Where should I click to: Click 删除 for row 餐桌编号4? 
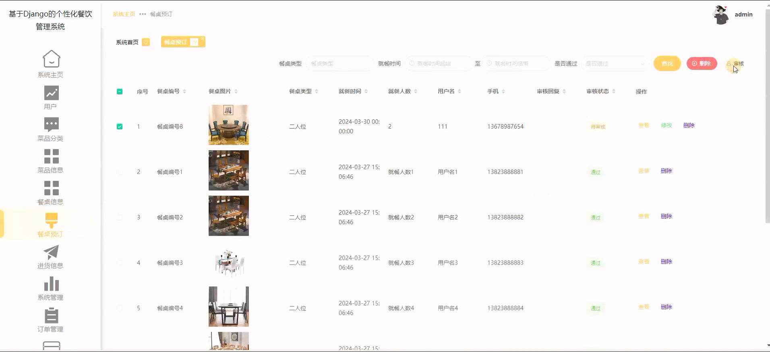click(x=667, y=307)
